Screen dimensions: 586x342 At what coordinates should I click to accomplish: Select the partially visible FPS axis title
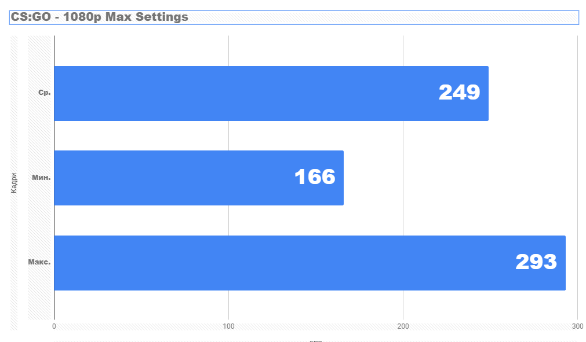tap(316, 340)
